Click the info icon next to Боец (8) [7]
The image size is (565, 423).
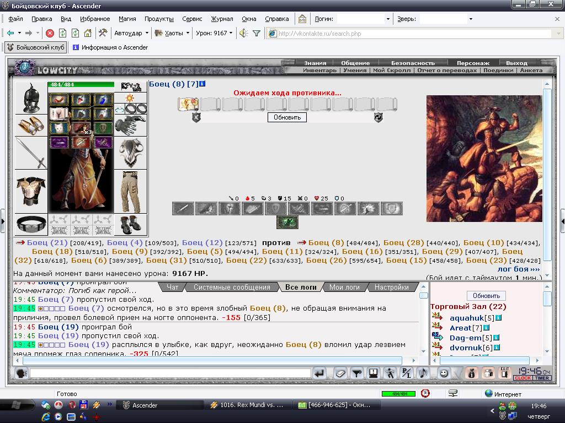(202, 84)
